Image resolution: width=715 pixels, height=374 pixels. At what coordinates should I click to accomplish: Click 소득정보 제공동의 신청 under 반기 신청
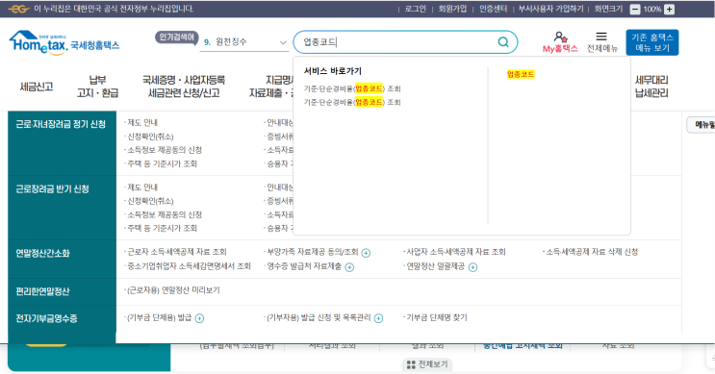[x=165, y=214]
